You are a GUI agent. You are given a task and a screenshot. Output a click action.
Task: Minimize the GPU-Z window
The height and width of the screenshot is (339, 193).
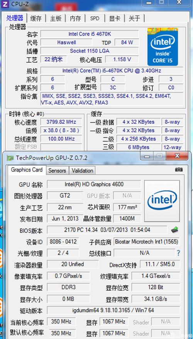147,156
